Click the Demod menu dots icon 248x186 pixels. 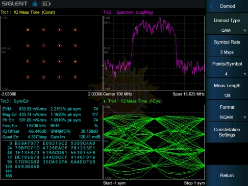click(211, 6)
